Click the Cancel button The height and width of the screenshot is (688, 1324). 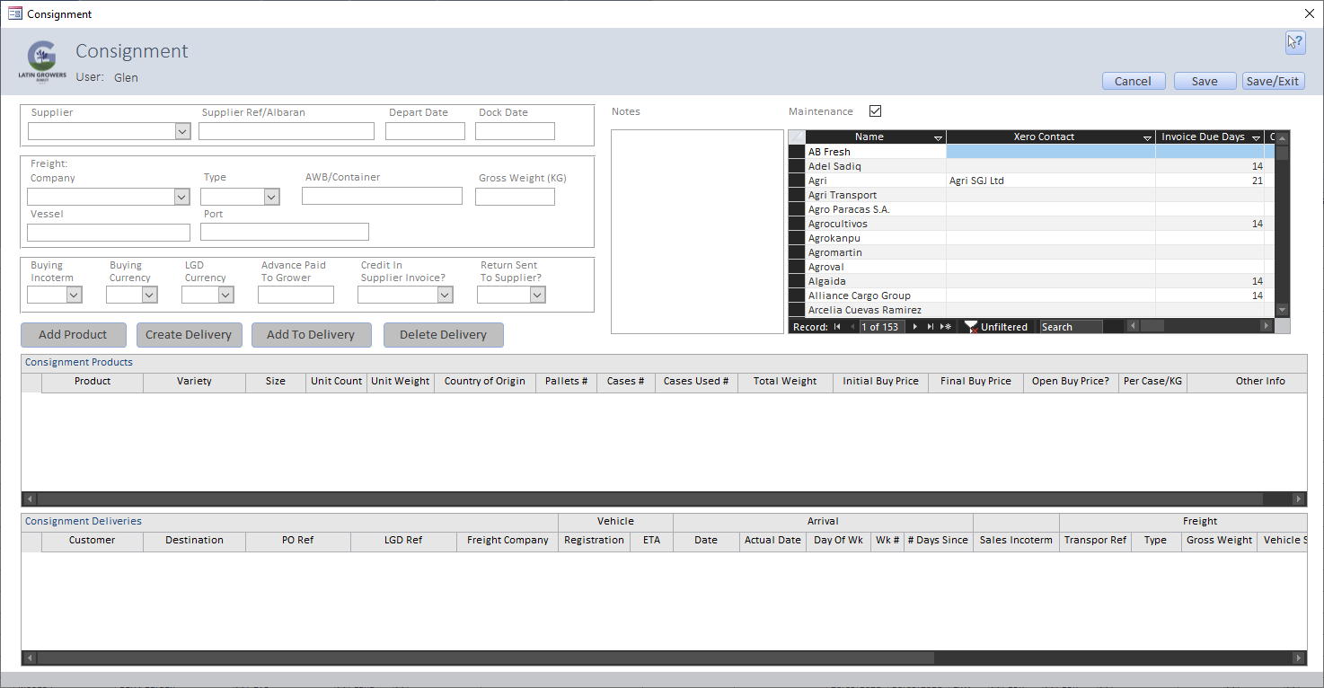click(1134, 81)
